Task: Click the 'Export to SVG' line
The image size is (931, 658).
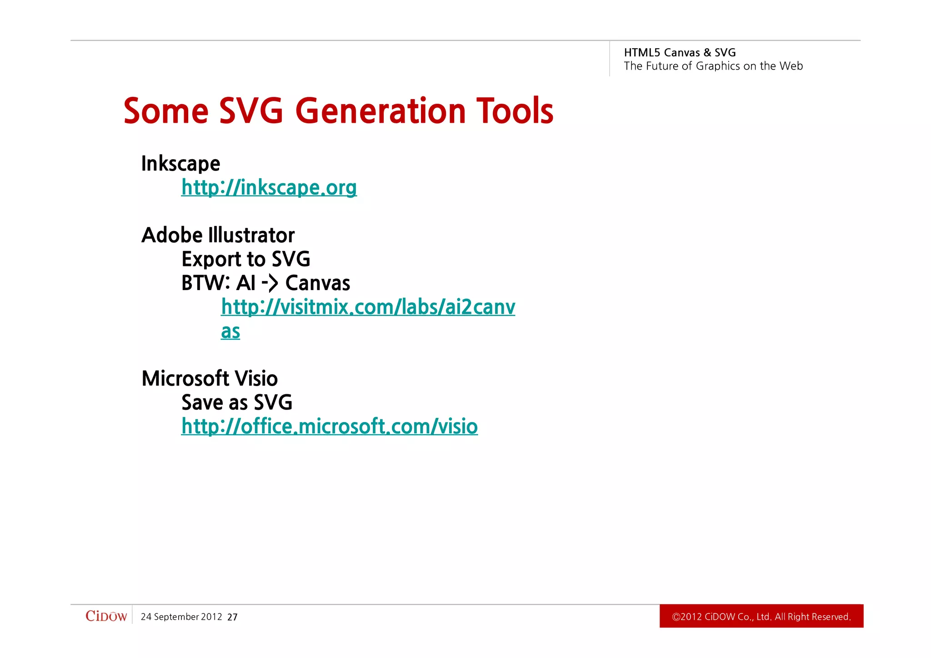Action: pos(245,259)
